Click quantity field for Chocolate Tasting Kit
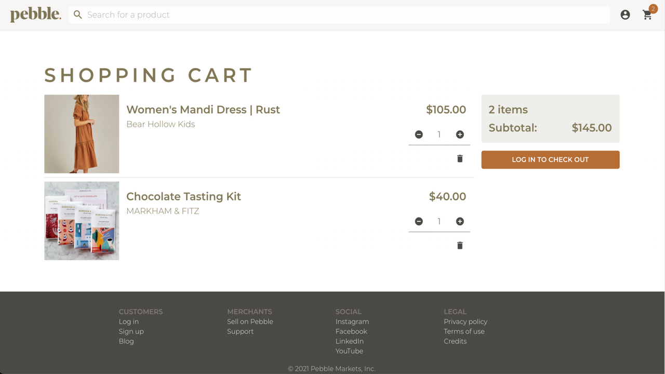The width and height of the screenshot is (665, 374). click(x=439, y=221)
